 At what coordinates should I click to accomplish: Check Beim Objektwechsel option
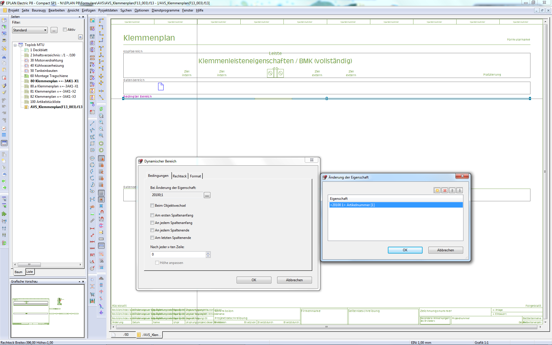click(152, 205)
